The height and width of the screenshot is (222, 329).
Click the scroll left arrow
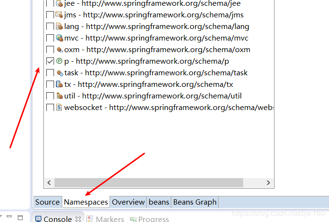coord(49,182)
